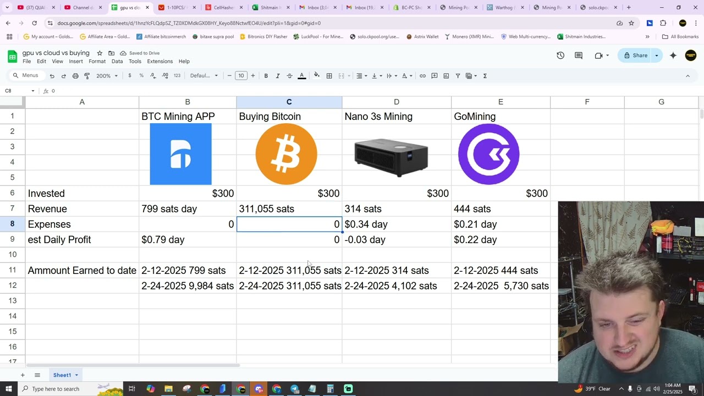Bookmark this page with the star icon

pyautogui.click(x=631, y=23)
